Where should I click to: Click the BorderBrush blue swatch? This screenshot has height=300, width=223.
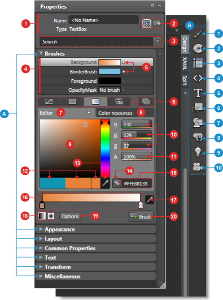pos(109,72)
